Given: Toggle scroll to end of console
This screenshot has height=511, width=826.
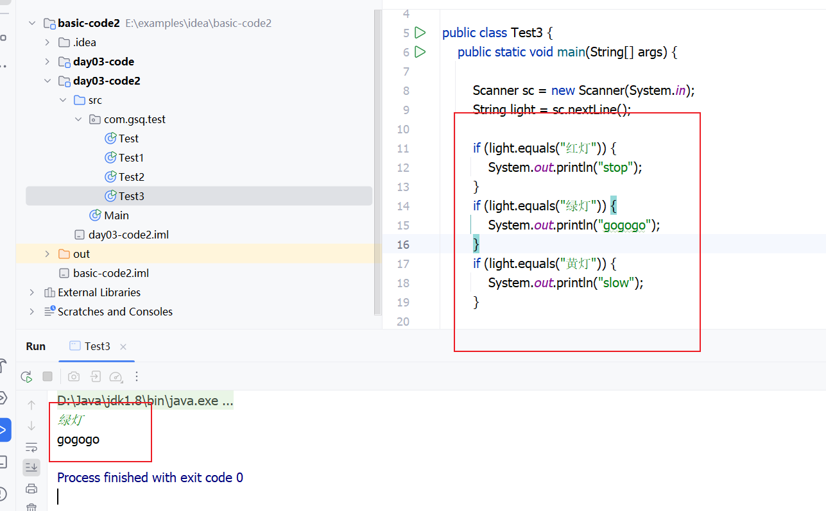Looking at the screenshot, I should (x=31, y=467).
